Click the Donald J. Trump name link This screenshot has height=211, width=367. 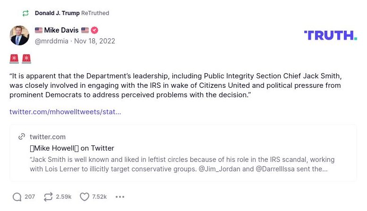click(x=57, y=13)
